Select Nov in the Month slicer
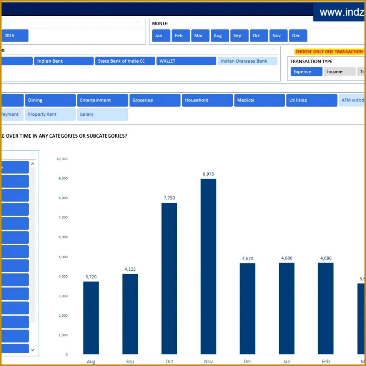366x366 pixels. coord(278,36)
